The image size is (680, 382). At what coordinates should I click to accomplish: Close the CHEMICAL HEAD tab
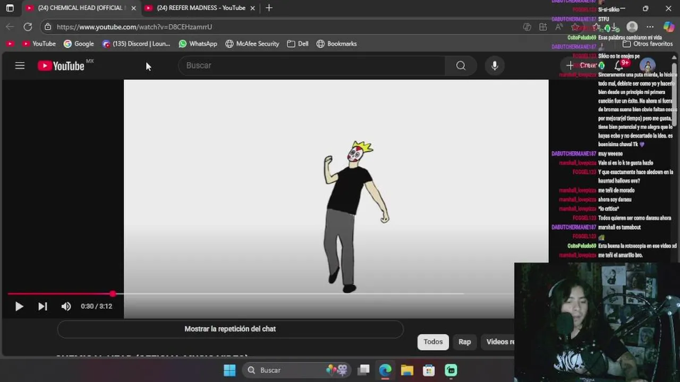coord(133,8)
